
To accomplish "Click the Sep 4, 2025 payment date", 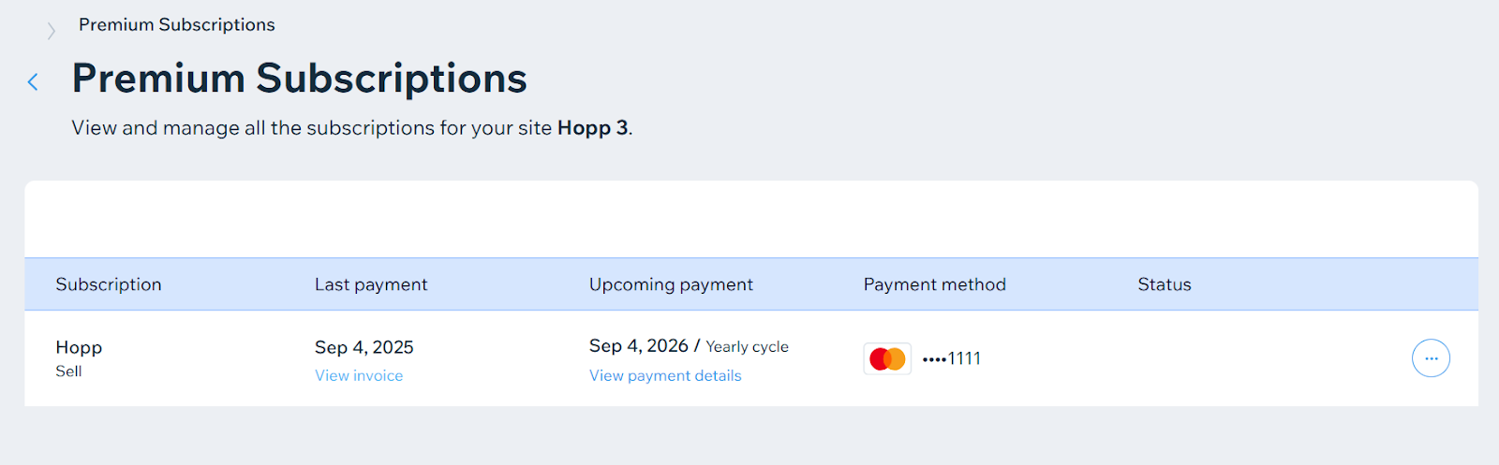I will [x=364, y=347].
